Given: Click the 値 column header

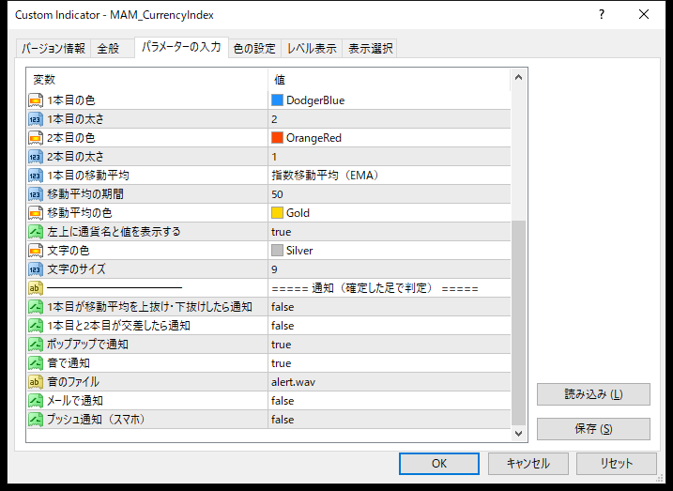Looking at the screenshot, I should point(390,80).
